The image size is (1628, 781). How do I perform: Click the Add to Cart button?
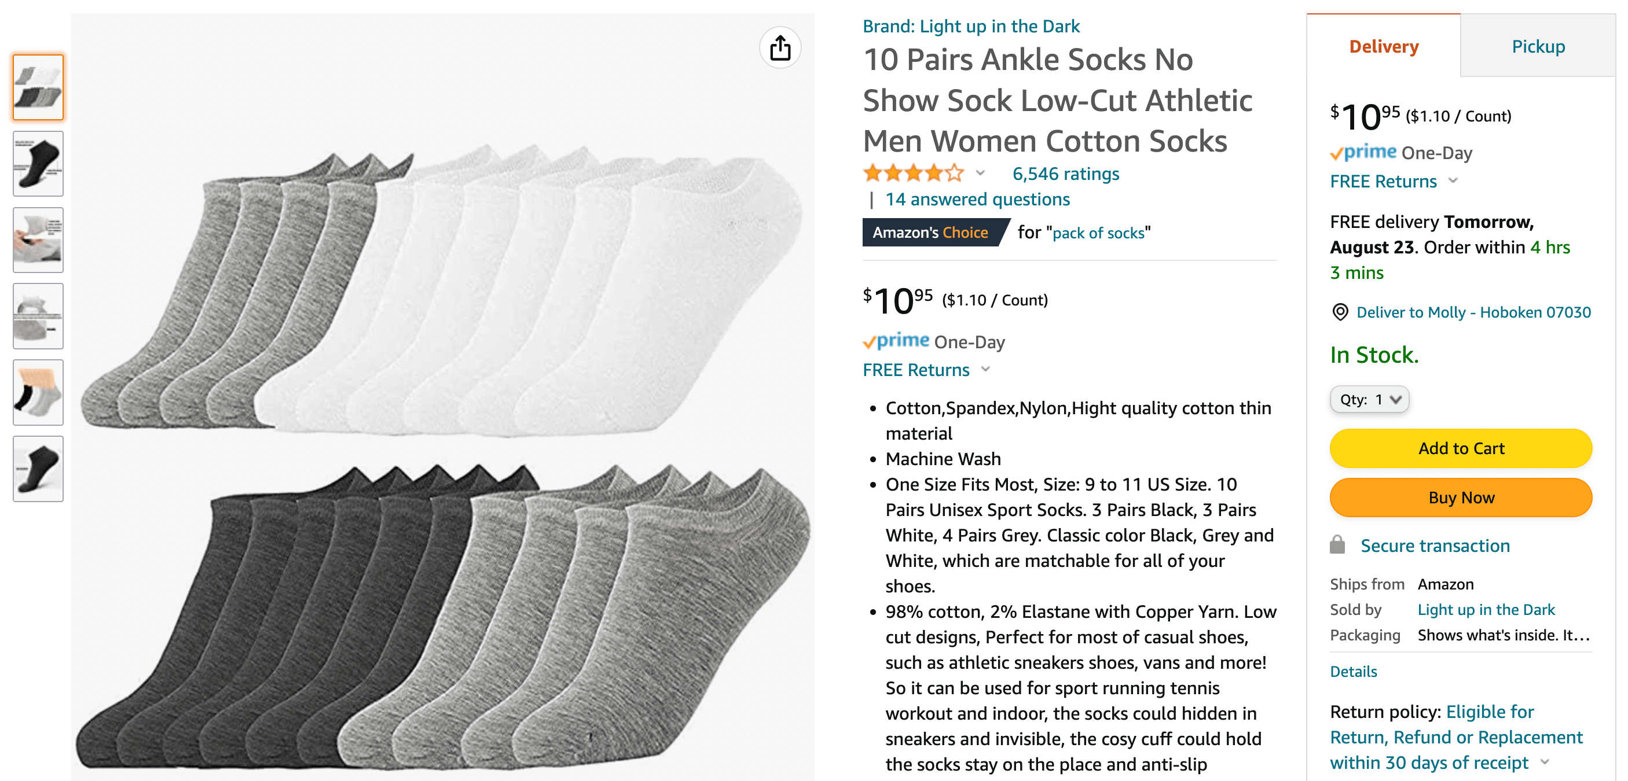tap(1461, 448)
